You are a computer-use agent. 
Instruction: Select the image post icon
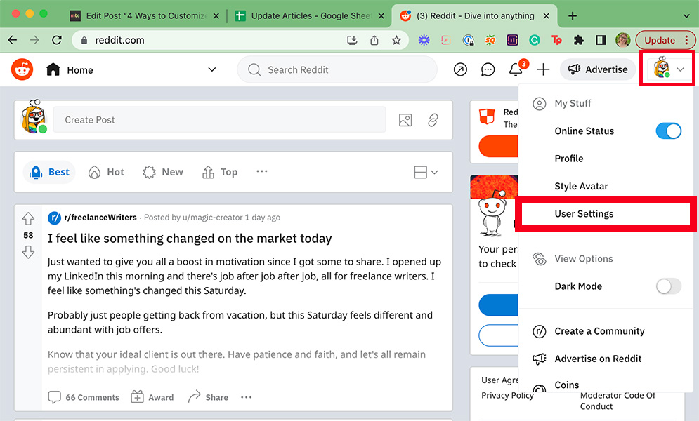click(x=405, y=120)
